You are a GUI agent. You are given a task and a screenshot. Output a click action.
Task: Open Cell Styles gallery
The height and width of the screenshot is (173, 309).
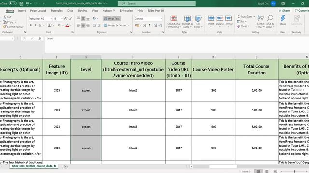pos(198,22)
